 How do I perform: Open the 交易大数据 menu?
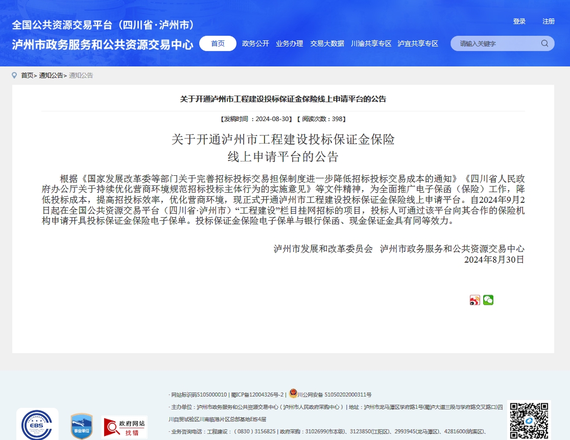coord(327,43)
